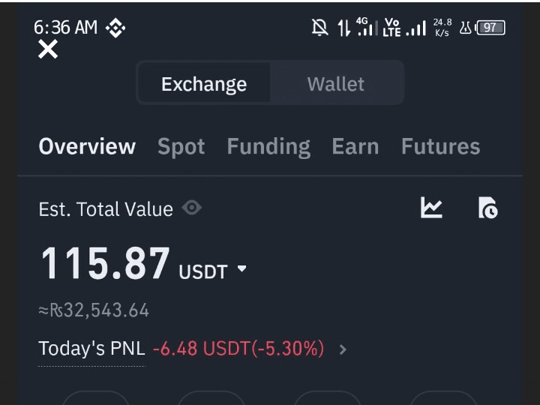Go to the Earn tab

coord(355,146)
